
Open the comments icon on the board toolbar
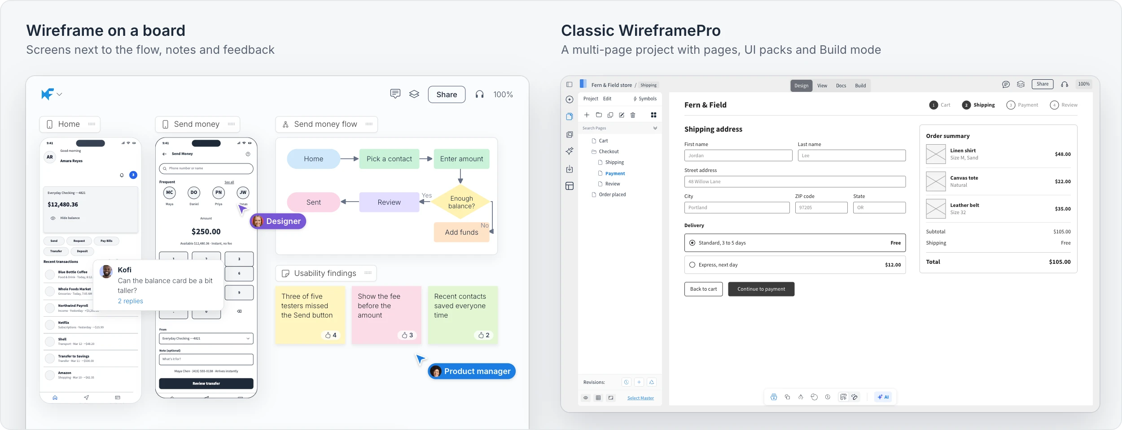395,94
